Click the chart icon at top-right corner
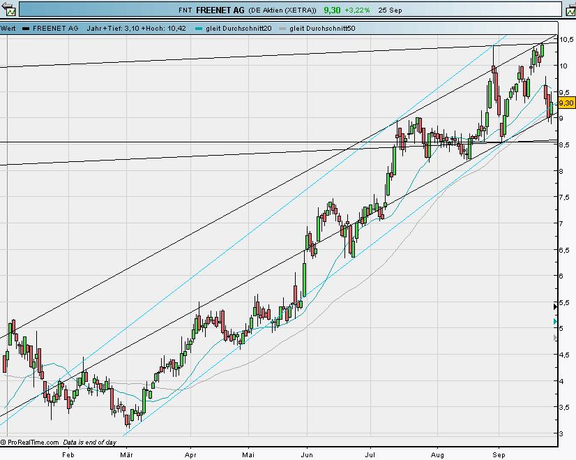Viewport: 576px width, 460px height. click(568, 9)
